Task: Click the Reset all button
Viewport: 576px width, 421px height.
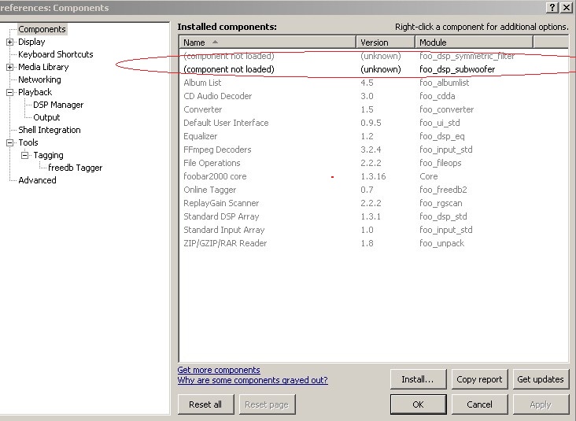Action: click(205, 404)
